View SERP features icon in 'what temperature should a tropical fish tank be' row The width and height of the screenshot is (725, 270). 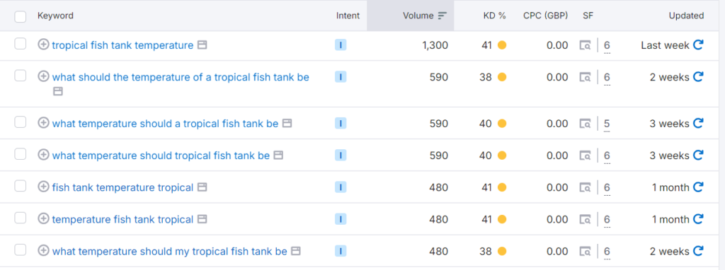586,124
